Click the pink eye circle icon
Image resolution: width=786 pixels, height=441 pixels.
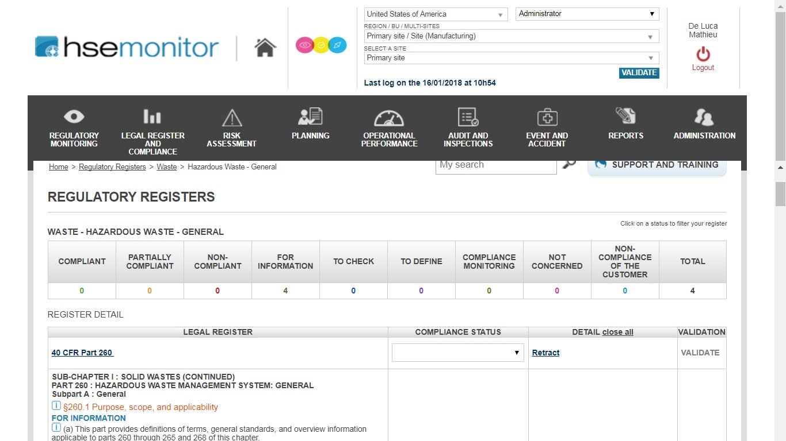coord(304,45)
